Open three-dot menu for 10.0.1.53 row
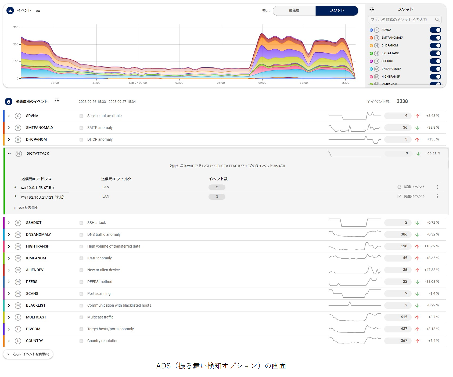Screen dimensions: 453x377 437,187
